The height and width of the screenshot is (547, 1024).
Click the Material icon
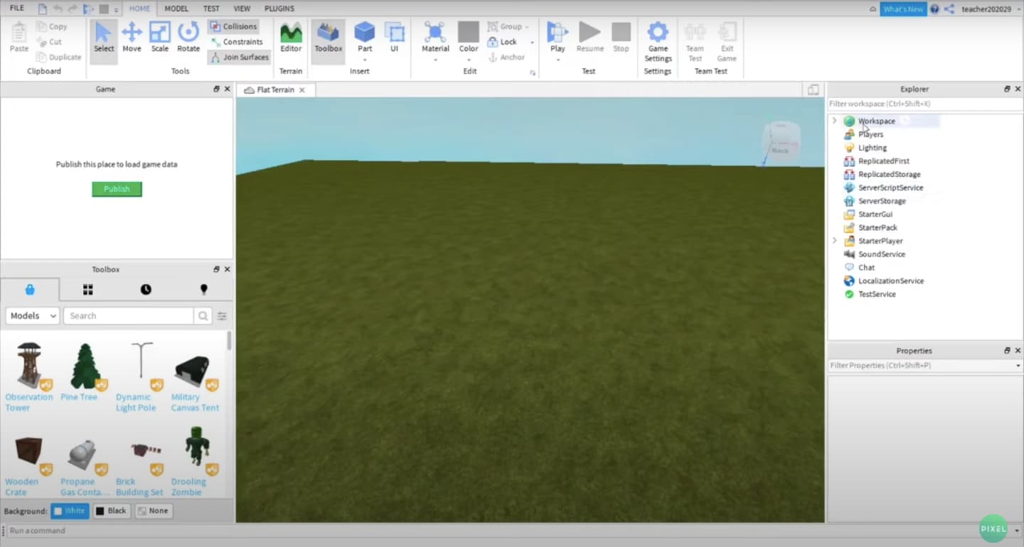(435, 33)
